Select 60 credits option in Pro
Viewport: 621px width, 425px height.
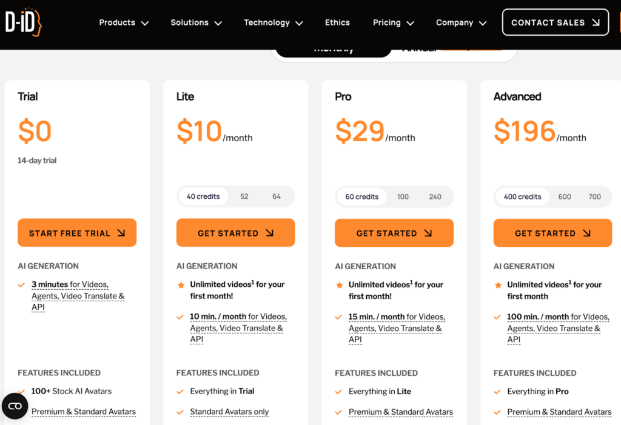pyautogui.click(x=362, y=197)
